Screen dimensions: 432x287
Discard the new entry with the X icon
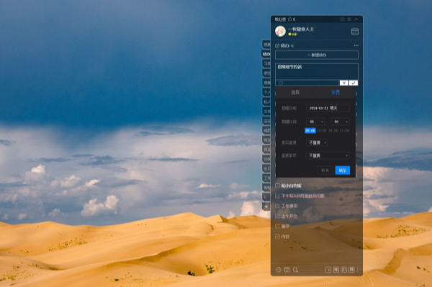(x=344, y=83)
